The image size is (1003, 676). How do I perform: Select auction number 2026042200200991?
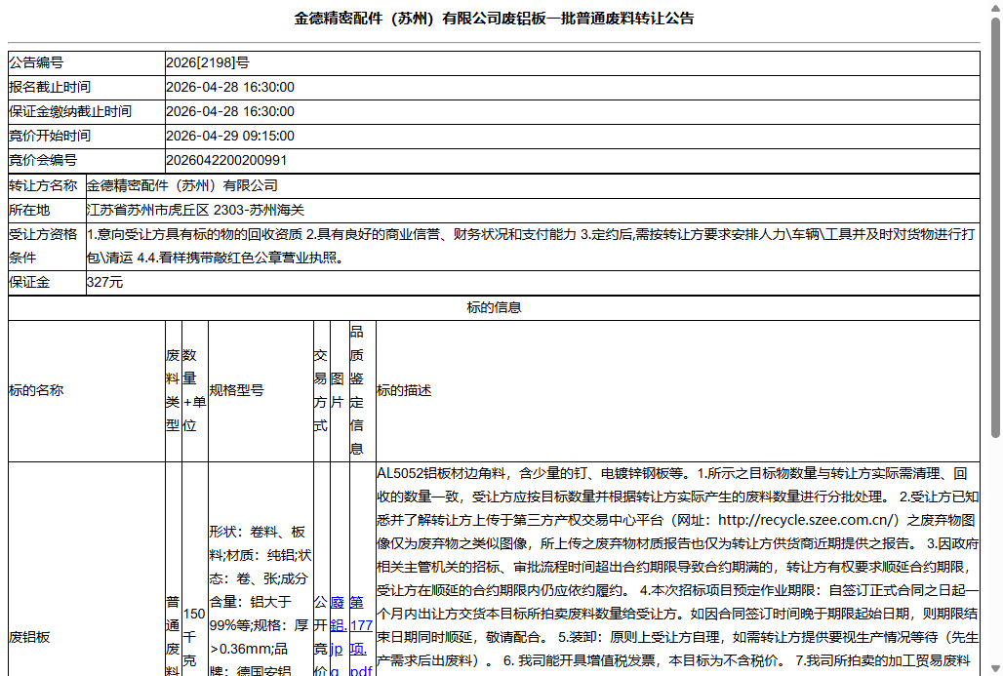(226, 161)
